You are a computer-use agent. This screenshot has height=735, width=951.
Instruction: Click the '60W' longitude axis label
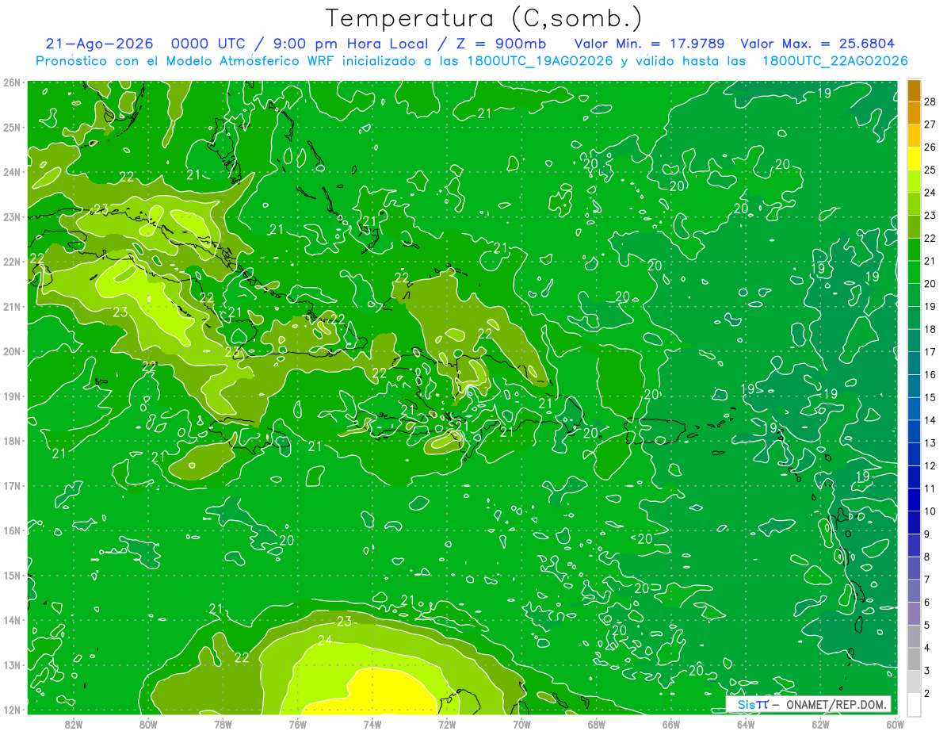click(x=895, y=724)
